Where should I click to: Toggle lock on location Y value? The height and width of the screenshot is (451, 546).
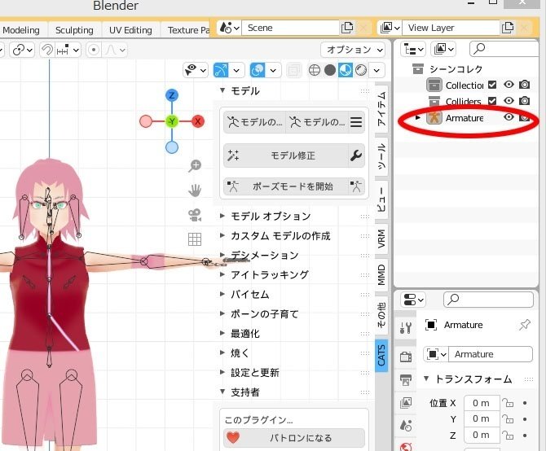point(508,419)
